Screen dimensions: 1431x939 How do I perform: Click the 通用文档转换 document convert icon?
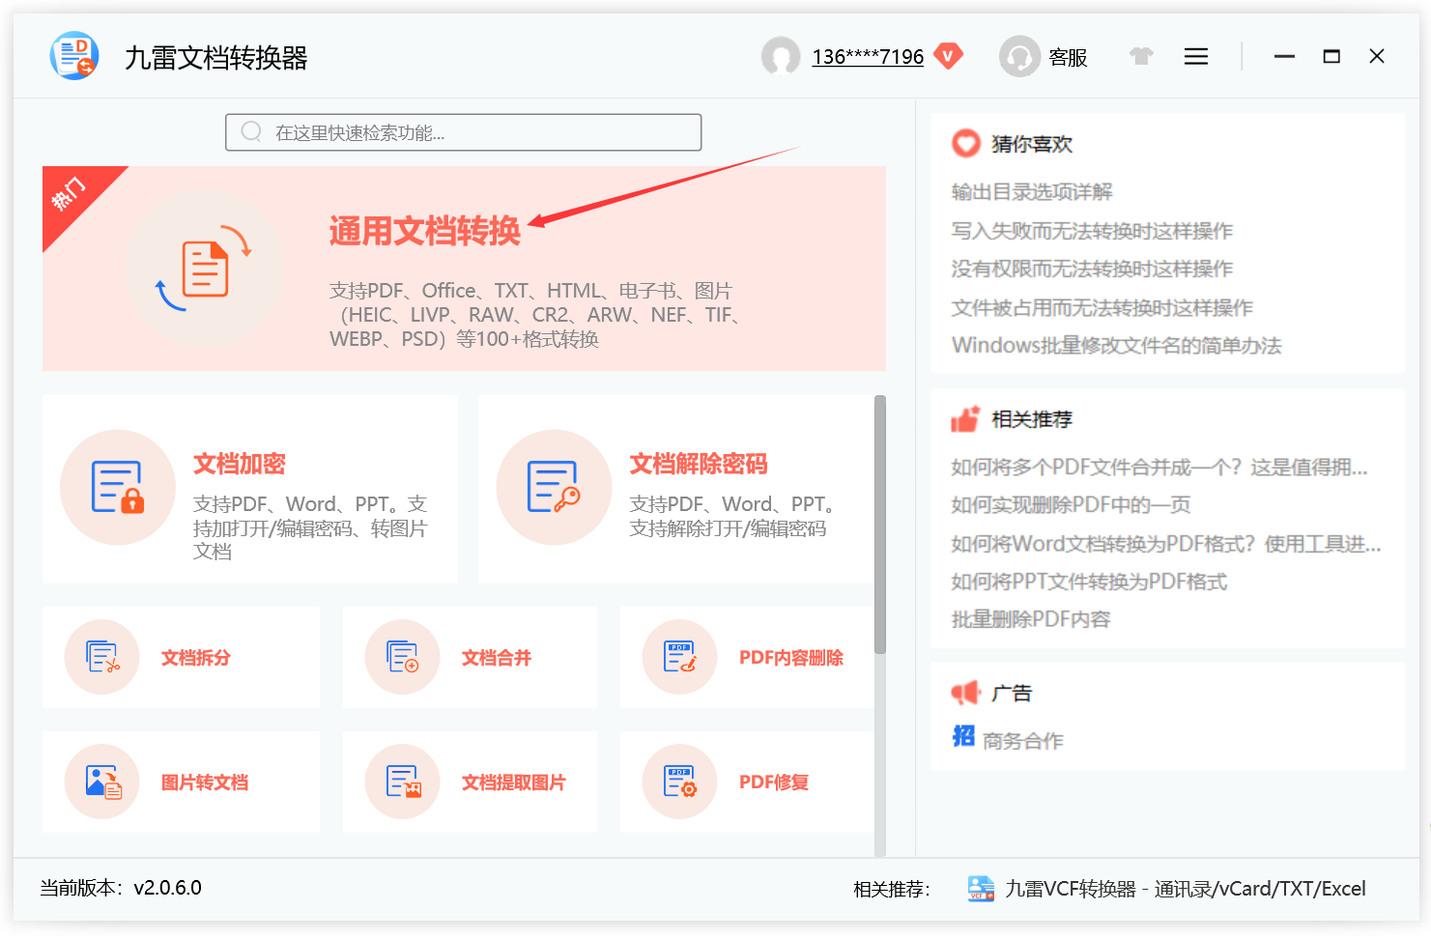click(205, 269)
